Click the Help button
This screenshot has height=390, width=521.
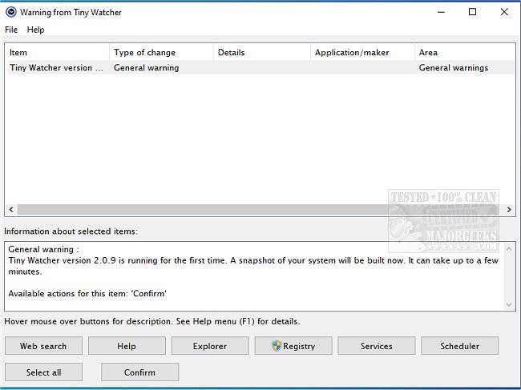coord(127,346)
